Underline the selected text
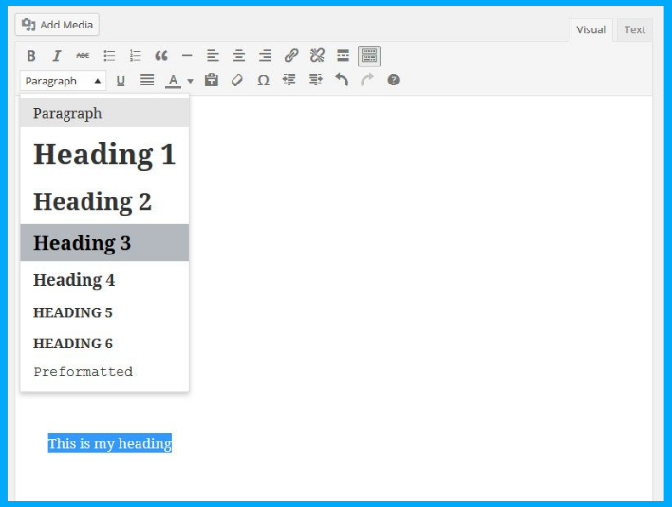 click(x=121, y=81)
